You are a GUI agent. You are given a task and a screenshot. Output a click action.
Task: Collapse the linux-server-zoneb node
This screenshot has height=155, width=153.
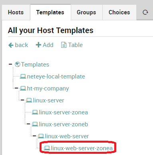pyautogui.click(x=28, y=124)
